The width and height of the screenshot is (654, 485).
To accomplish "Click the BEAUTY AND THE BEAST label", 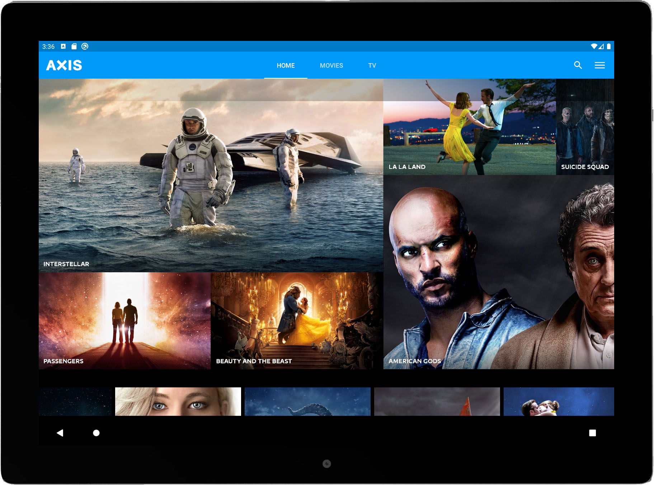I will point(254,361).
